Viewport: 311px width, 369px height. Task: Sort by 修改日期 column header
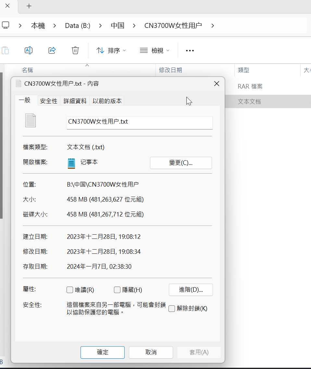tap(170, 70)
